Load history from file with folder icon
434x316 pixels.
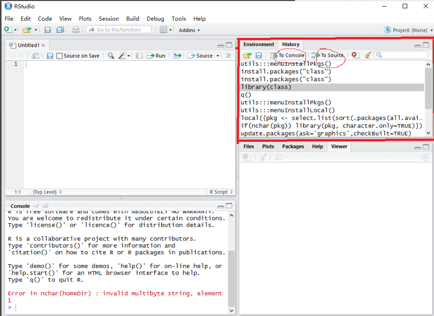point(246,55)
